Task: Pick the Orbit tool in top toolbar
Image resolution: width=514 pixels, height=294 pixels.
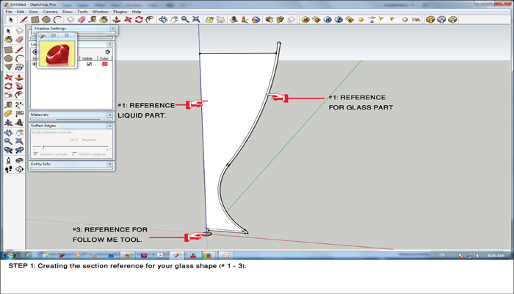Action: click(163, 20)
